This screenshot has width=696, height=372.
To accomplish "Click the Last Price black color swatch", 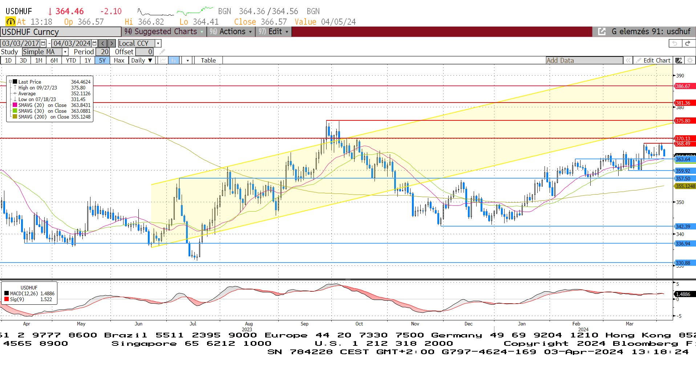I will 15,82.
